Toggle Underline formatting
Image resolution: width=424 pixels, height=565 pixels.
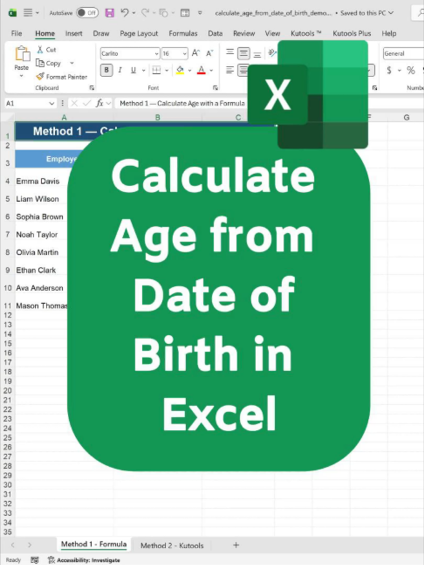[133, 70]
